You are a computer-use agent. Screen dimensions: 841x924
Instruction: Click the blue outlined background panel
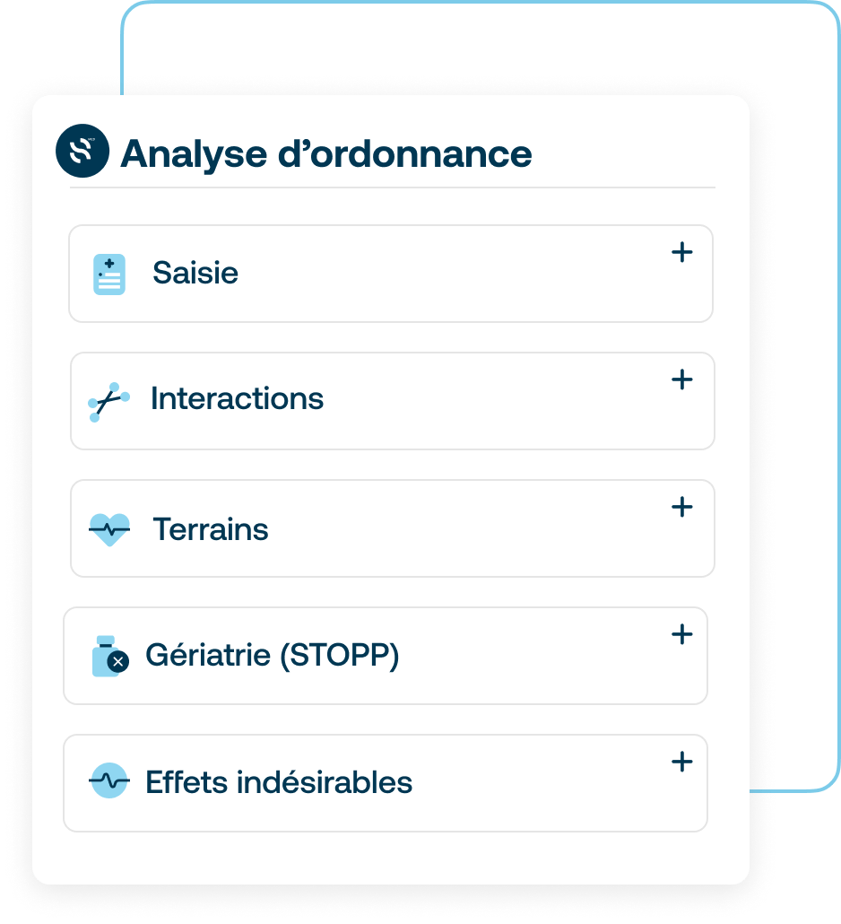coord(789,413)
